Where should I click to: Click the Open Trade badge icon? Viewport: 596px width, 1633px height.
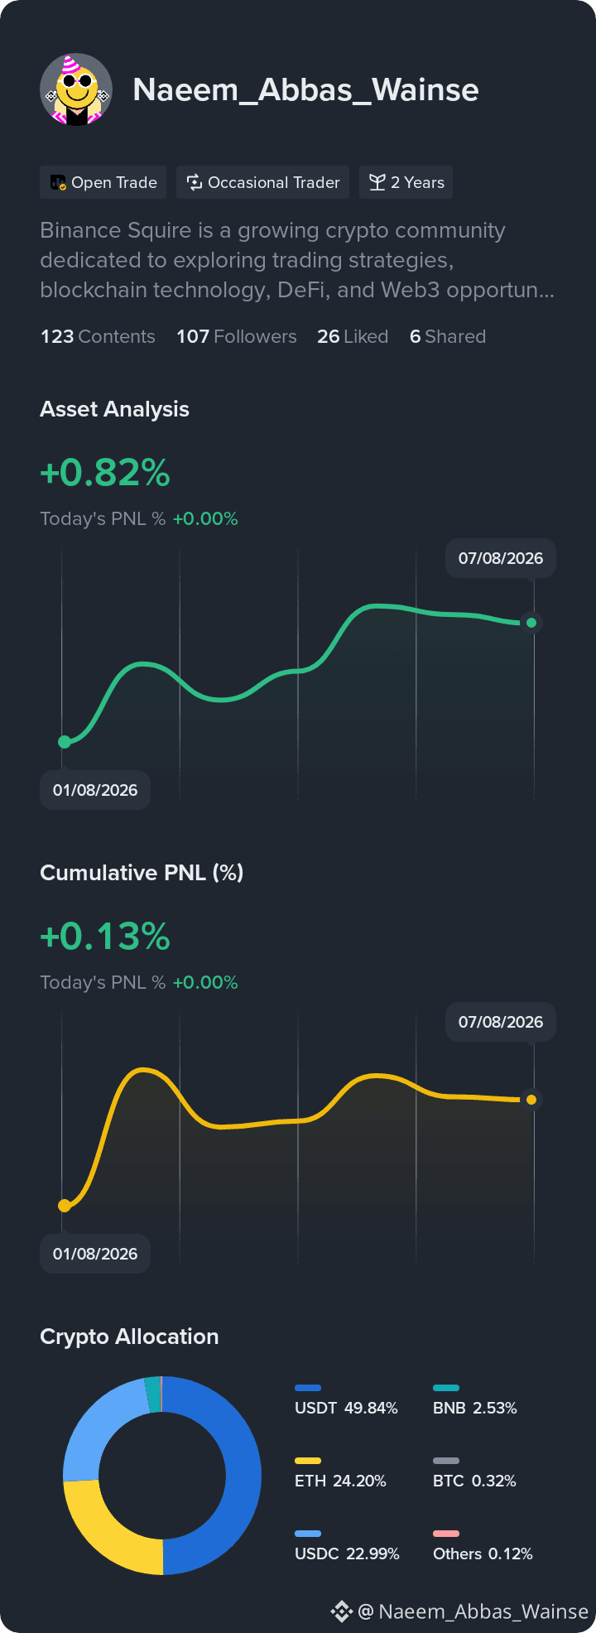pos(58,183)
